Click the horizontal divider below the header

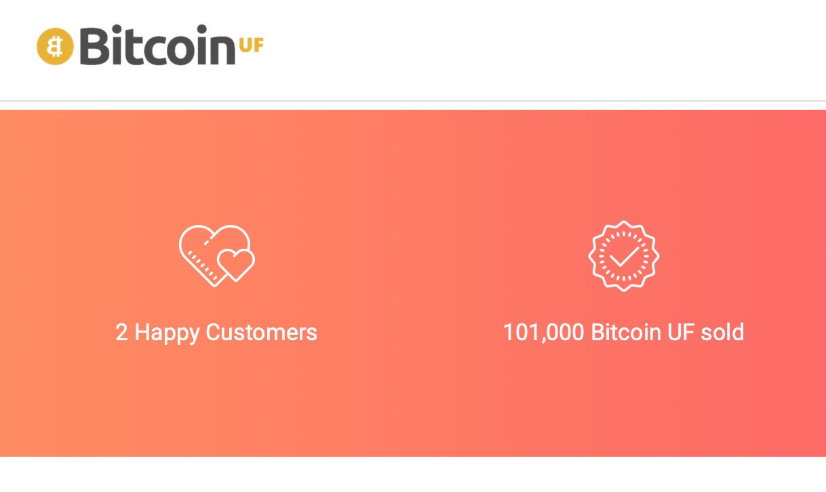413,101
